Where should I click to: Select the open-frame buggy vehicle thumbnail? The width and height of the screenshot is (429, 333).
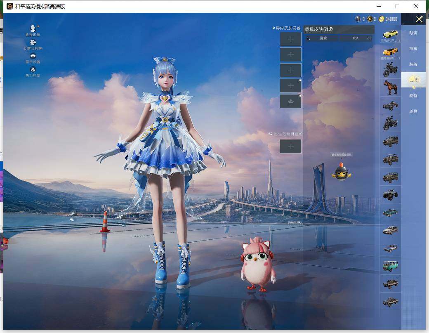coord(390,106)
